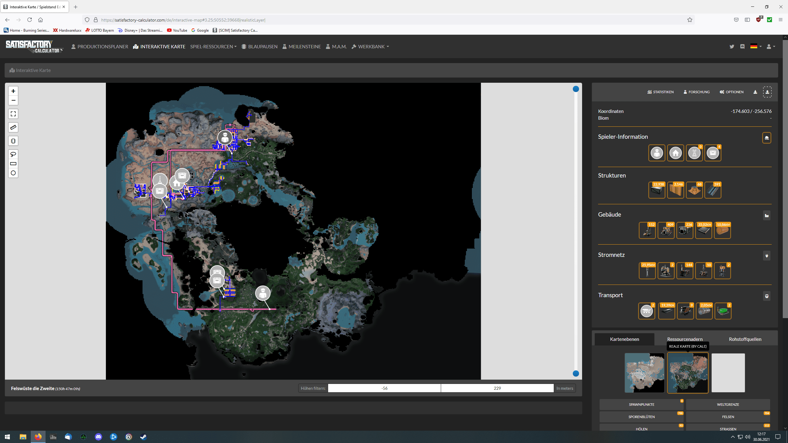This screenshot has height=443, width=788.
Task: Toggle hyper tubes layer showing 2,05km
Action: [x=704, y=311]
